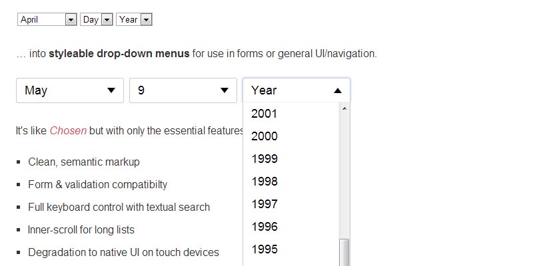Click the down arrow on the May dropdown
The height and width of the screenshot is (266, 533).
(111, 90)
